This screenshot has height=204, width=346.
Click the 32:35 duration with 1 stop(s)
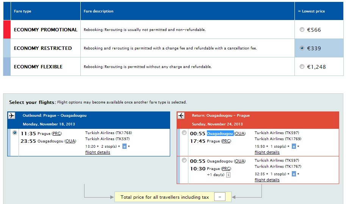point(270,174)
